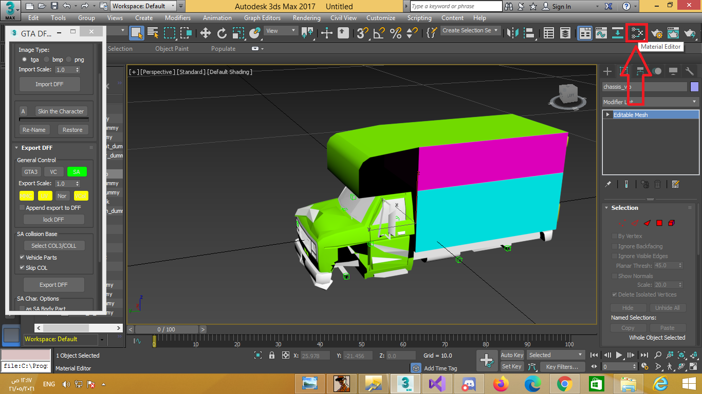Screen dimensions: 702x394
Task: Click the Export DFF button
Action: (53, 284)
